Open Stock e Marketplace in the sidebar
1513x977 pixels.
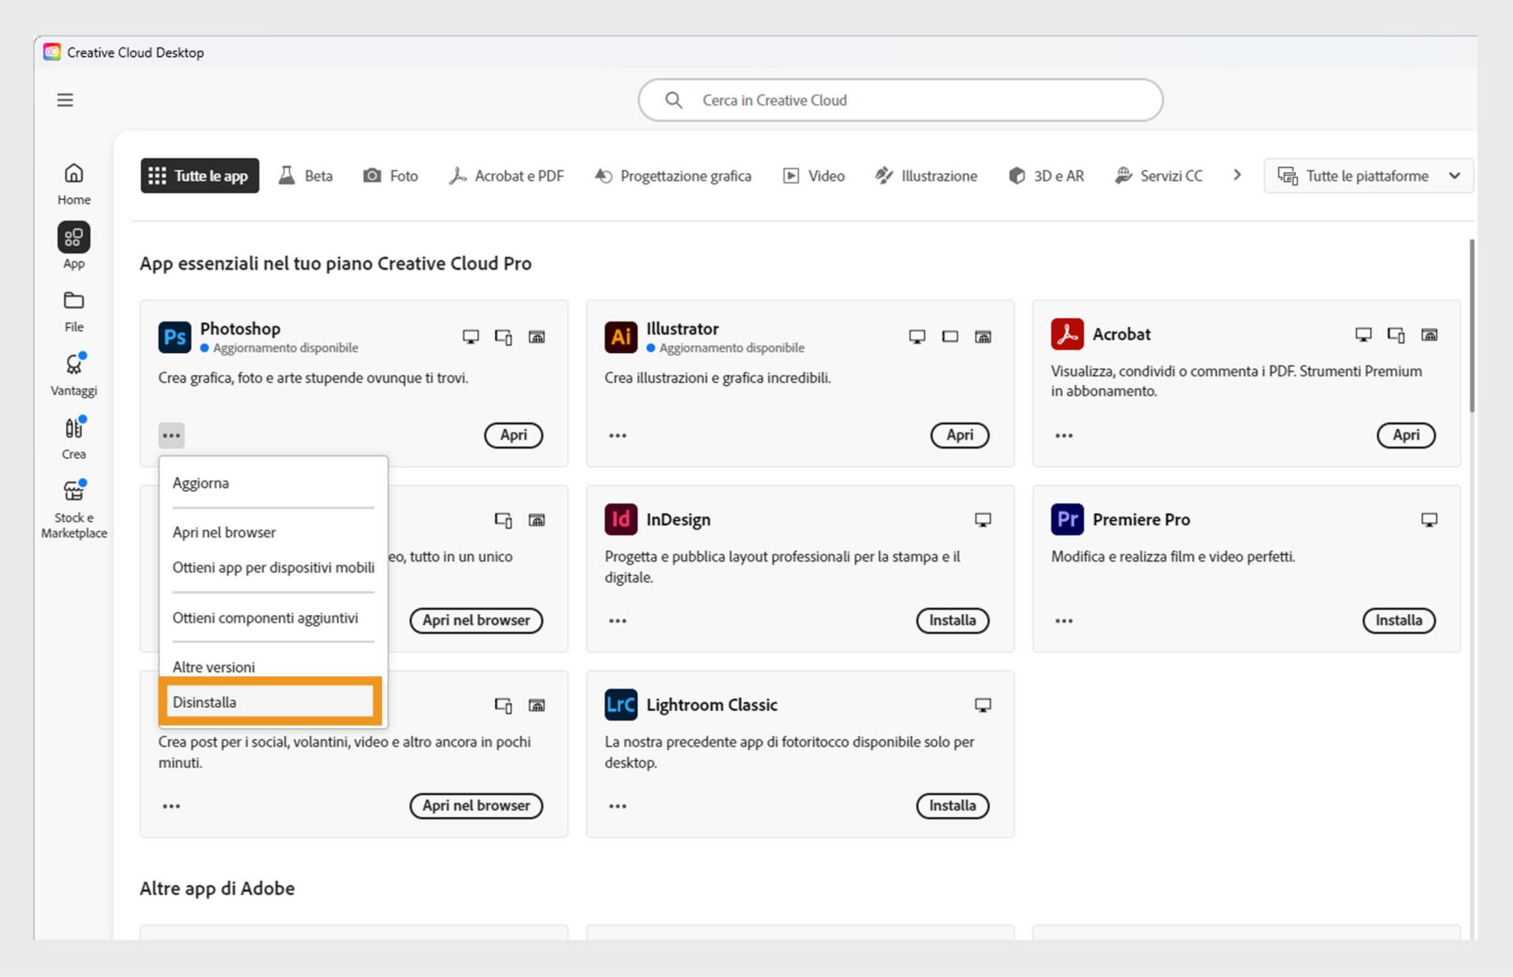[x=72, y=491]
